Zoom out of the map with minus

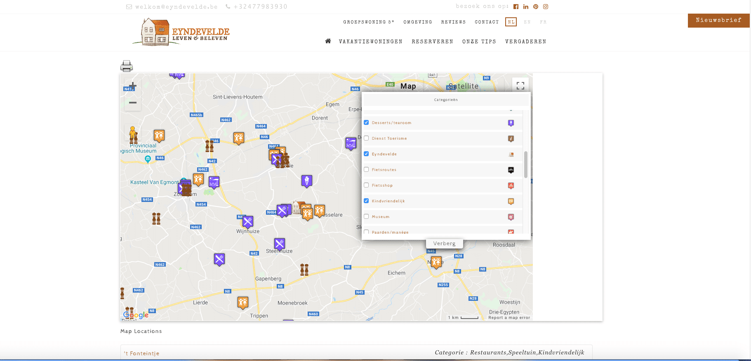pos(133,103)
